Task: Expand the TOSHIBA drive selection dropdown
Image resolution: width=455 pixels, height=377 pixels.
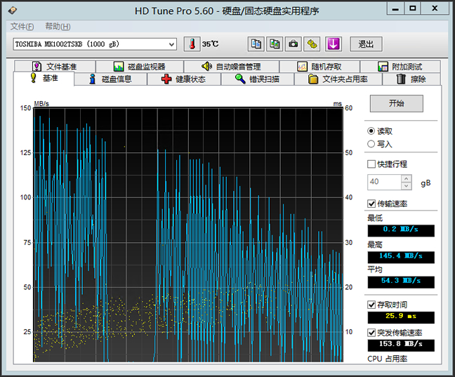Action: point(171,44)
